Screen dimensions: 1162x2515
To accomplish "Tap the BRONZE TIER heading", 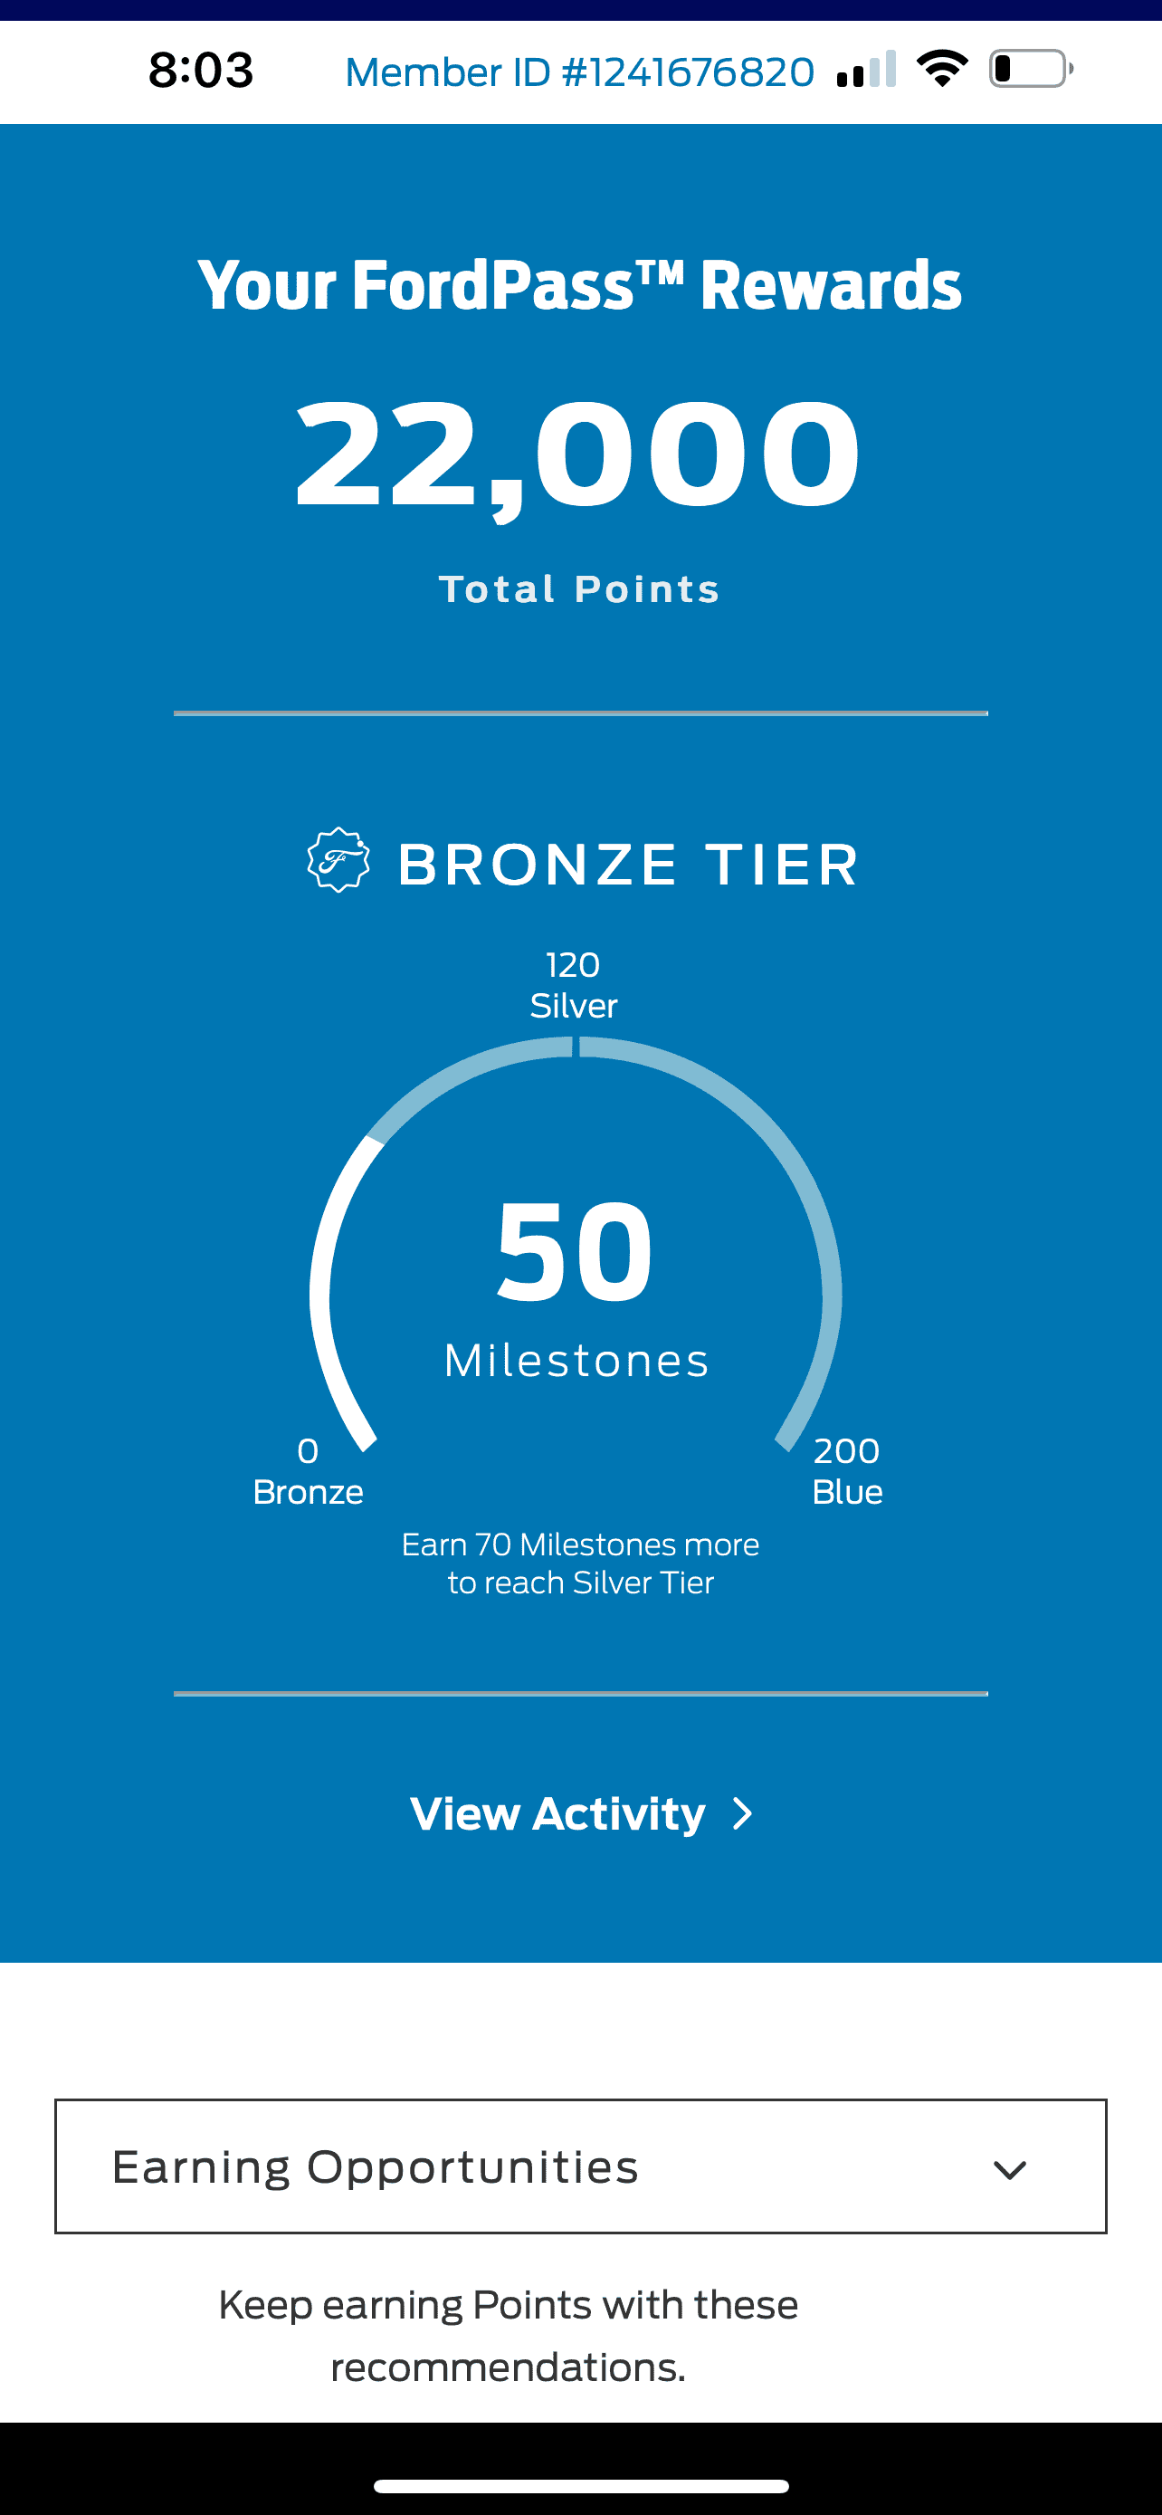I will click(x=627, y=865).
